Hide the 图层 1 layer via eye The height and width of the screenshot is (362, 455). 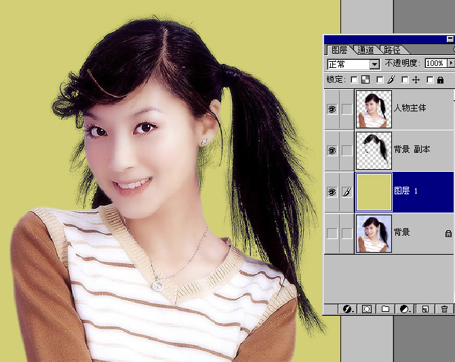[x=332, y=192]
